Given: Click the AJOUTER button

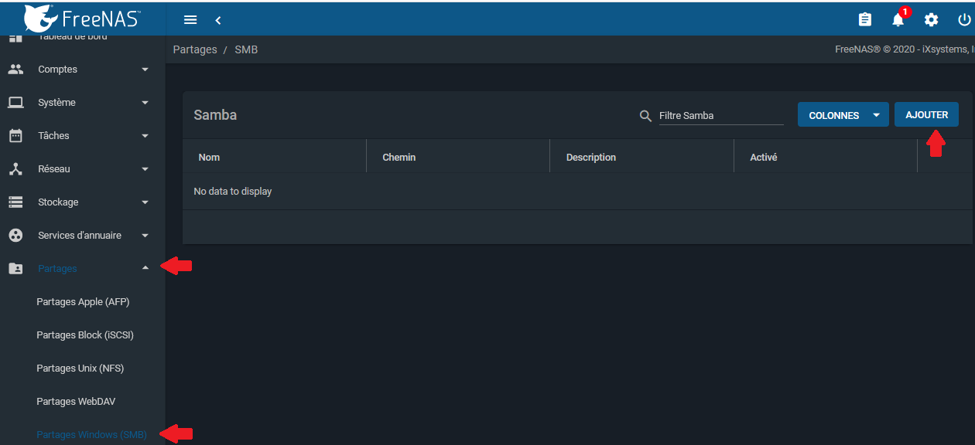Looking at the screenshot, I should [926, 115].
